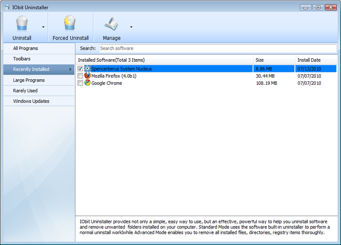
Task: Click Firefox's 07/07/2010 install date
Action: [x=309, y=76]
